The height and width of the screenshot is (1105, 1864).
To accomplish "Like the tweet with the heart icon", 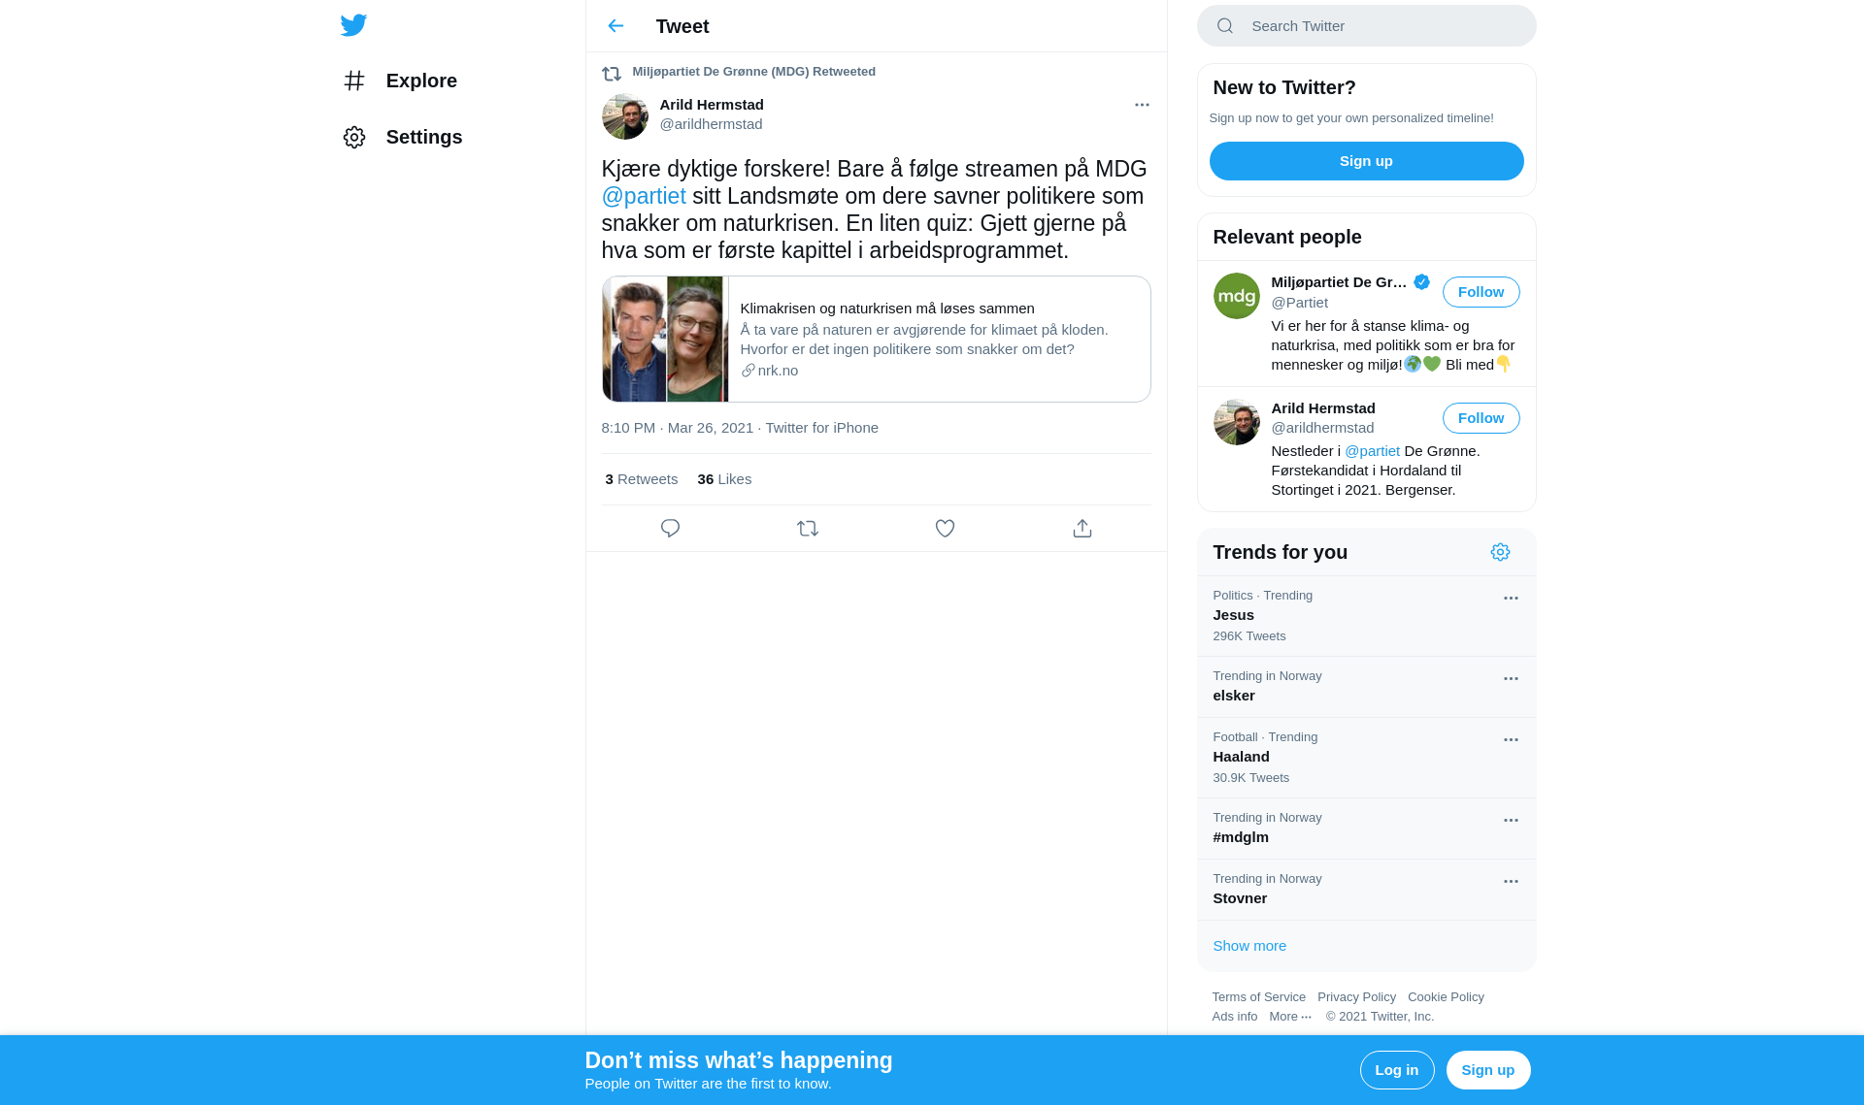I will pos(945,529).
